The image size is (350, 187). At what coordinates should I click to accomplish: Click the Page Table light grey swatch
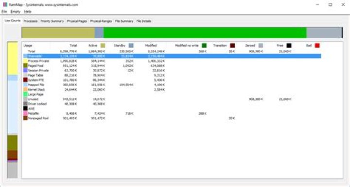(25, 75)
